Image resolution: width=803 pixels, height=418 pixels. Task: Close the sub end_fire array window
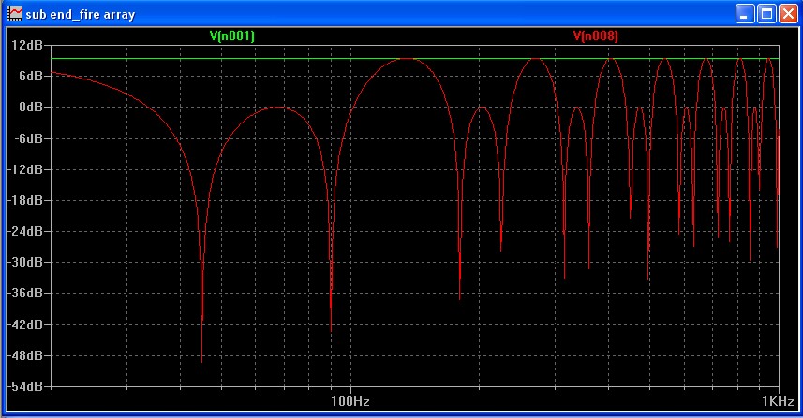788,14
